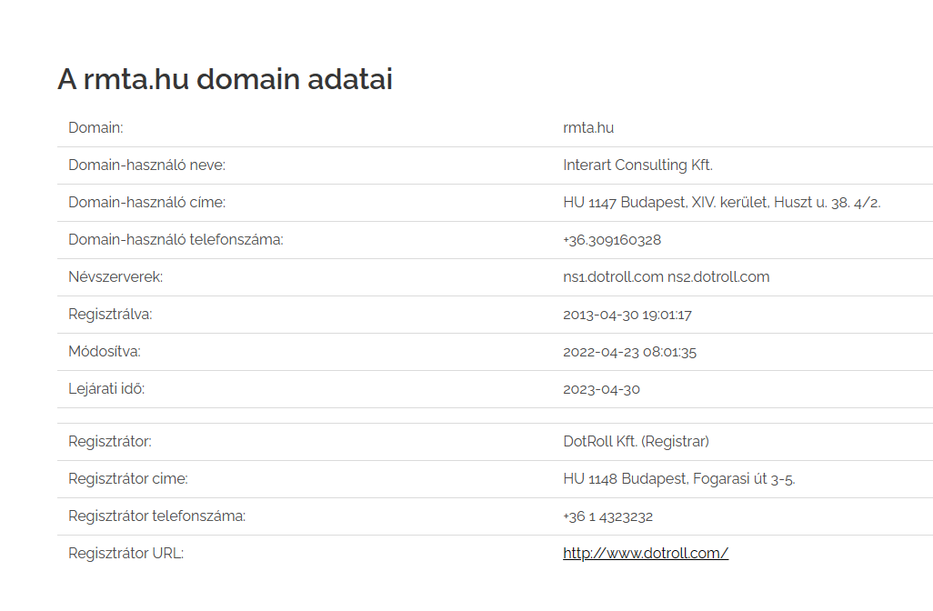Click the 'Lejárati idő:' label
Screen dimensions: 933x611
click(x=106, y=389)
